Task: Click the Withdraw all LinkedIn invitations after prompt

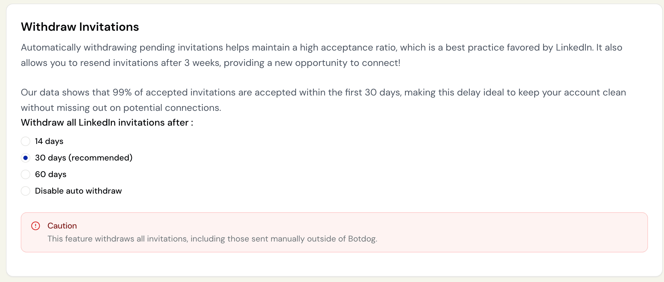Action: tap(107, 122)
